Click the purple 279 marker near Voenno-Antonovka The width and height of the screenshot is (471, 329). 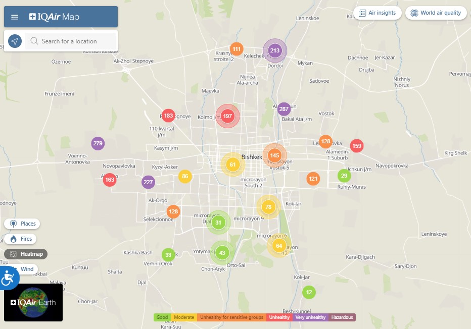(x=98, y=144)
